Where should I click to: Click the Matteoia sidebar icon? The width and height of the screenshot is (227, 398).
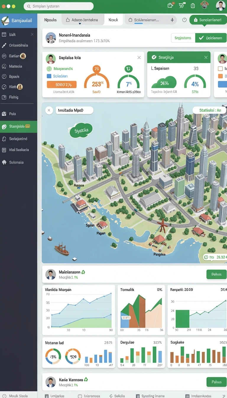[4, 66]
